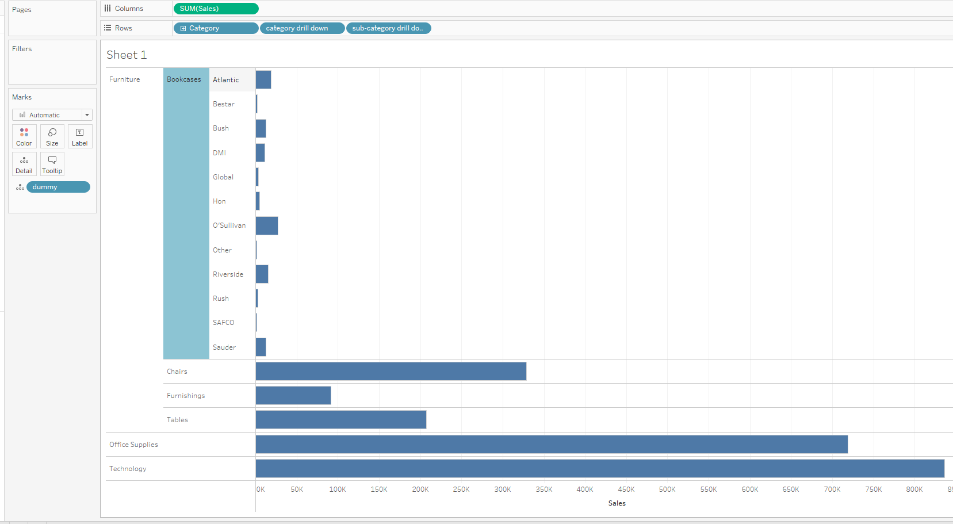Screen dimensions: 953x524
Task: Click the Tooltip button on Marks card
Action: coord(52,165)
